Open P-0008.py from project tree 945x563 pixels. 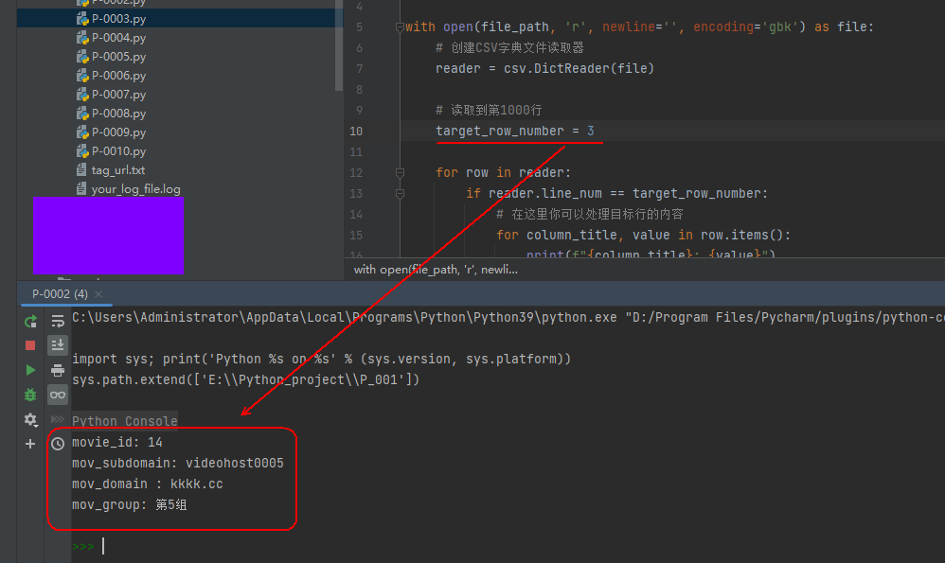[x=118, y=114]
